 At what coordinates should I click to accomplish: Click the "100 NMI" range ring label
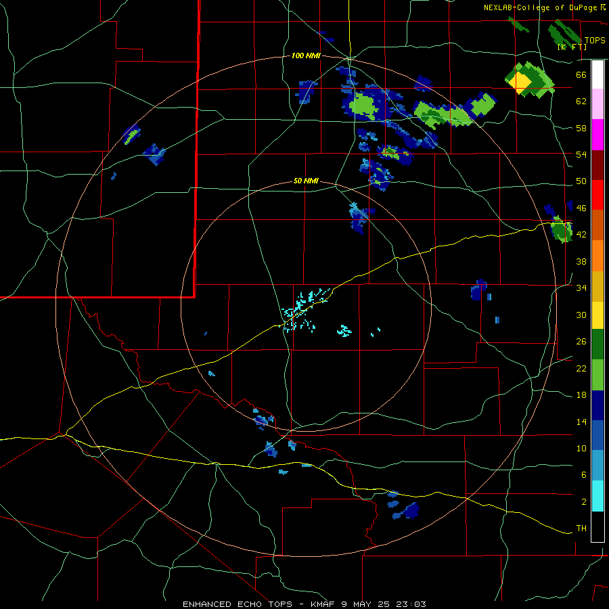pyautogui.click(x=306, y=55)
